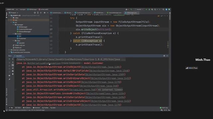
Task: Hide the Run tool window minus icon
Action: click(167, 56)
